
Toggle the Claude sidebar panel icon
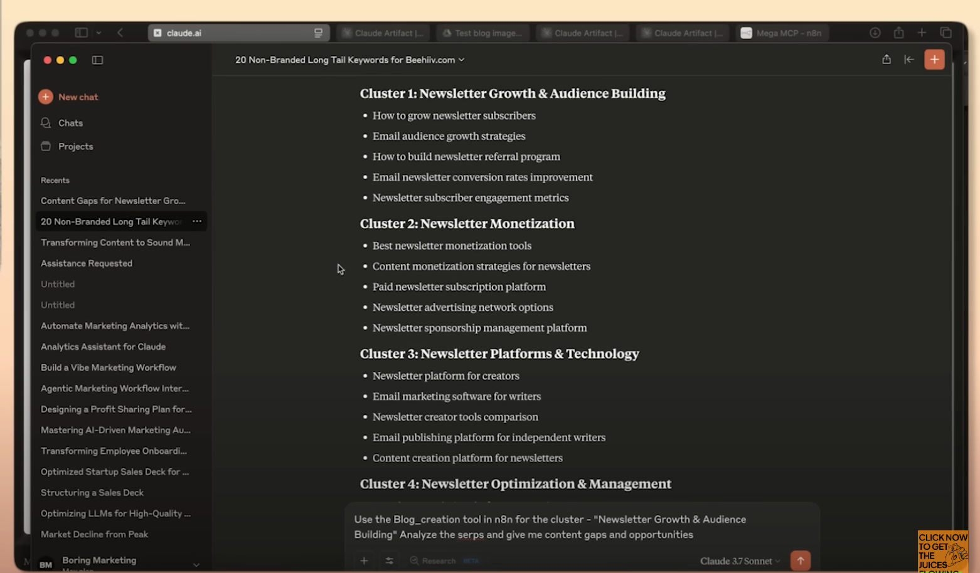97,60
